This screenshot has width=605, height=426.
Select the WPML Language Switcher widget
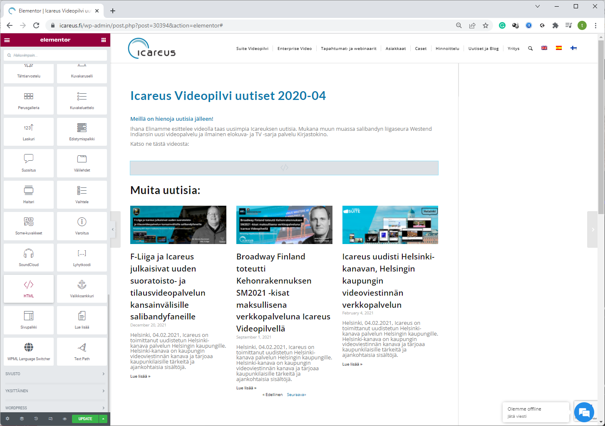[29, 351]
